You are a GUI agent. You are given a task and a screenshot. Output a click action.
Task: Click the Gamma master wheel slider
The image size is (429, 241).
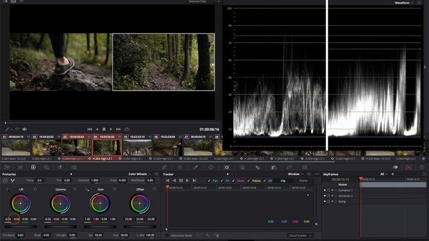pyautogui.click(x=60, y=226)
